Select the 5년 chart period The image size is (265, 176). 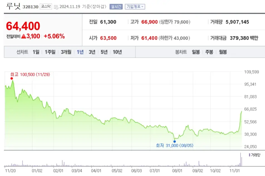(x=103, y=52)
